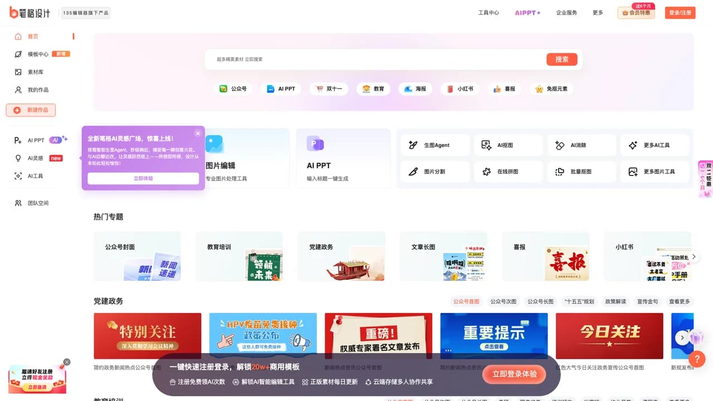Select the 公众号次图 tab
Image resolution: width=713 pixels, height=401 pixels.
[503, 301]
